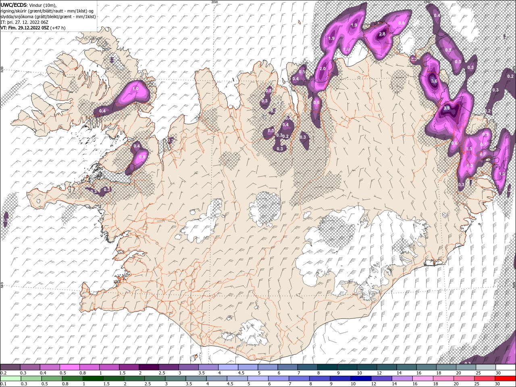Click the bright pink 0.5–0.8 upper legend swatch
The image size is (516, 387).
tap(70, 367)
